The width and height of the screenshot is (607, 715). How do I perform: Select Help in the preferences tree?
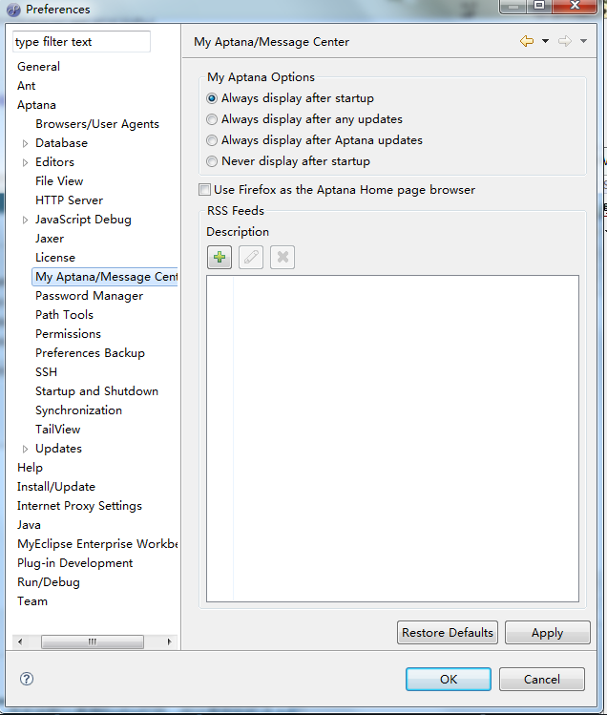point(30,468)
